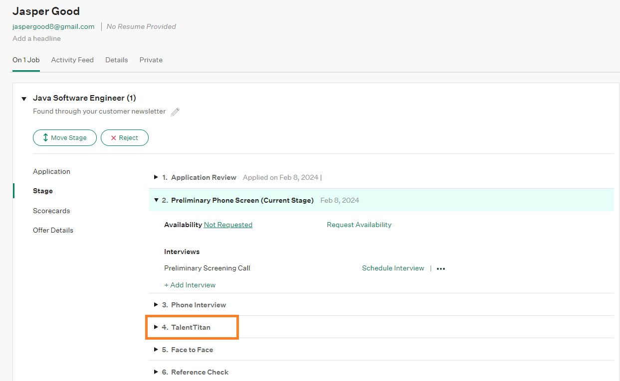Open Offer Details in the side navigation
The width and height of the screenshot is (620, 381).
pyautogui.click(x=53, y=230)
